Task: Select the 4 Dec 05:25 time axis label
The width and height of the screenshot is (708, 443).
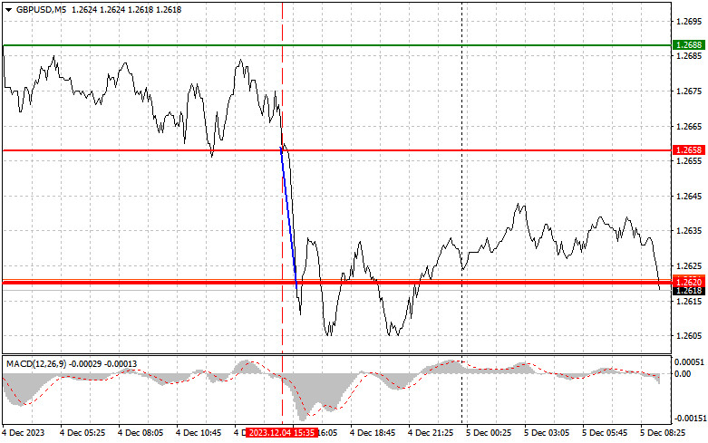Action: pyautogui.click(x=82, y=433)
